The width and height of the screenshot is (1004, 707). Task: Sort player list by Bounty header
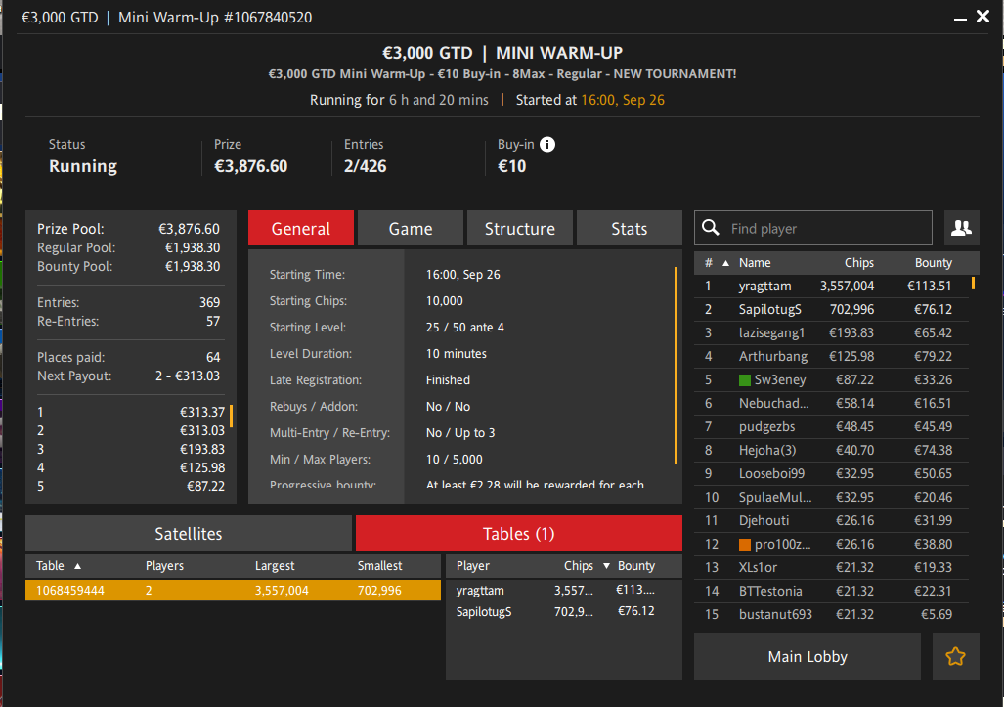click(933, 263)
